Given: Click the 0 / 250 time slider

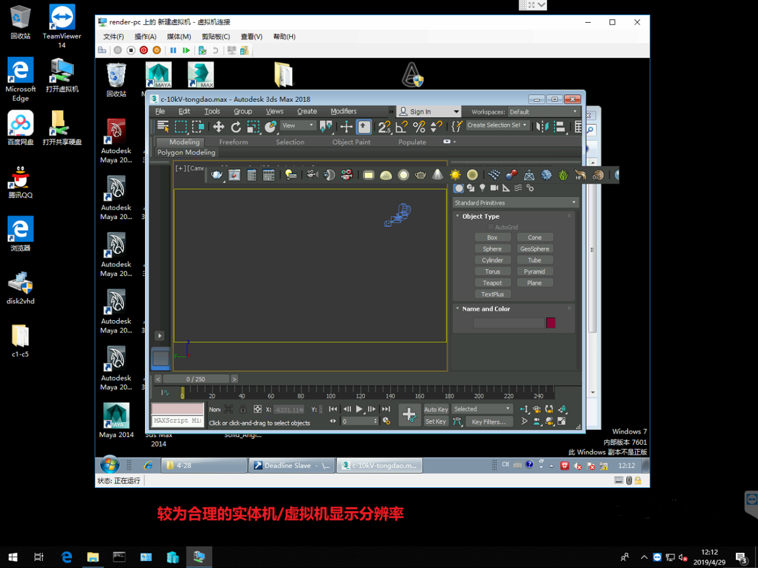Looking at the screenshot, I should 196,379.
